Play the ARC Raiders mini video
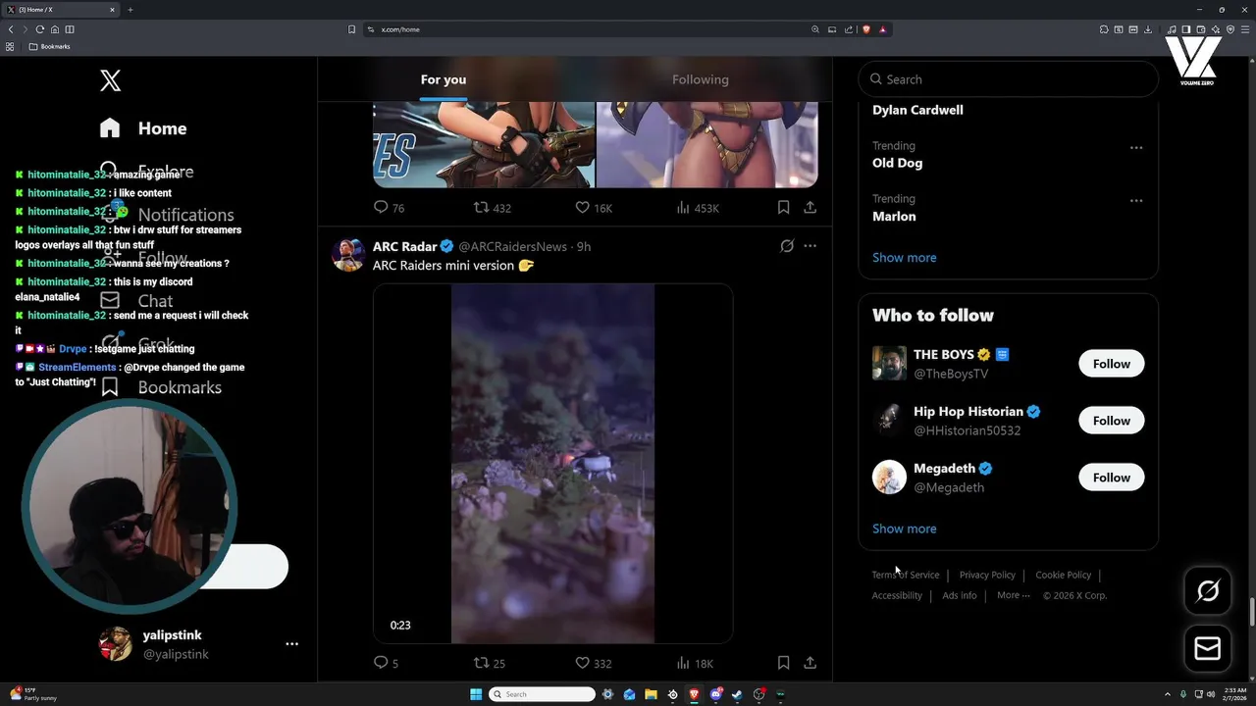The height and width of the screenshot is (706, 1256). [552, 464]
